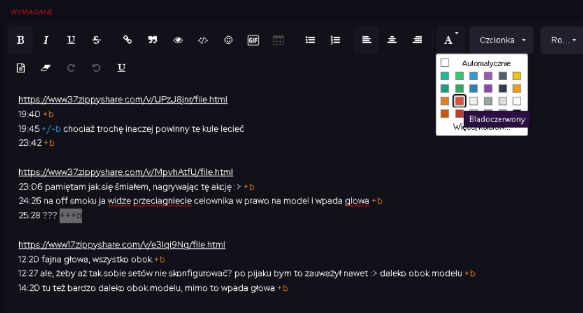This screenshot has height=313, width=583.
Task: Pick the deep purple swatch
Action: click(488, 88)
